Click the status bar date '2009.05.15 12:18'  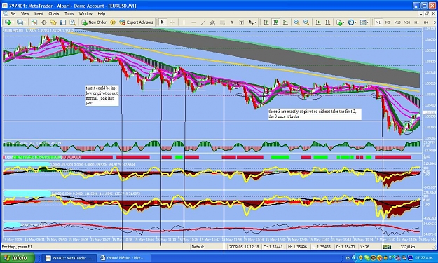pyautogui.click(x=245, y=247)
